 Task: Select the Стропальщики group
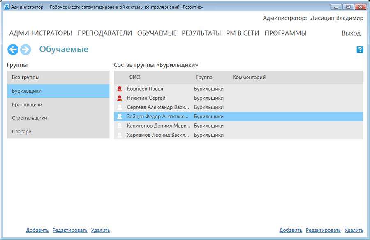click(58, 118)
